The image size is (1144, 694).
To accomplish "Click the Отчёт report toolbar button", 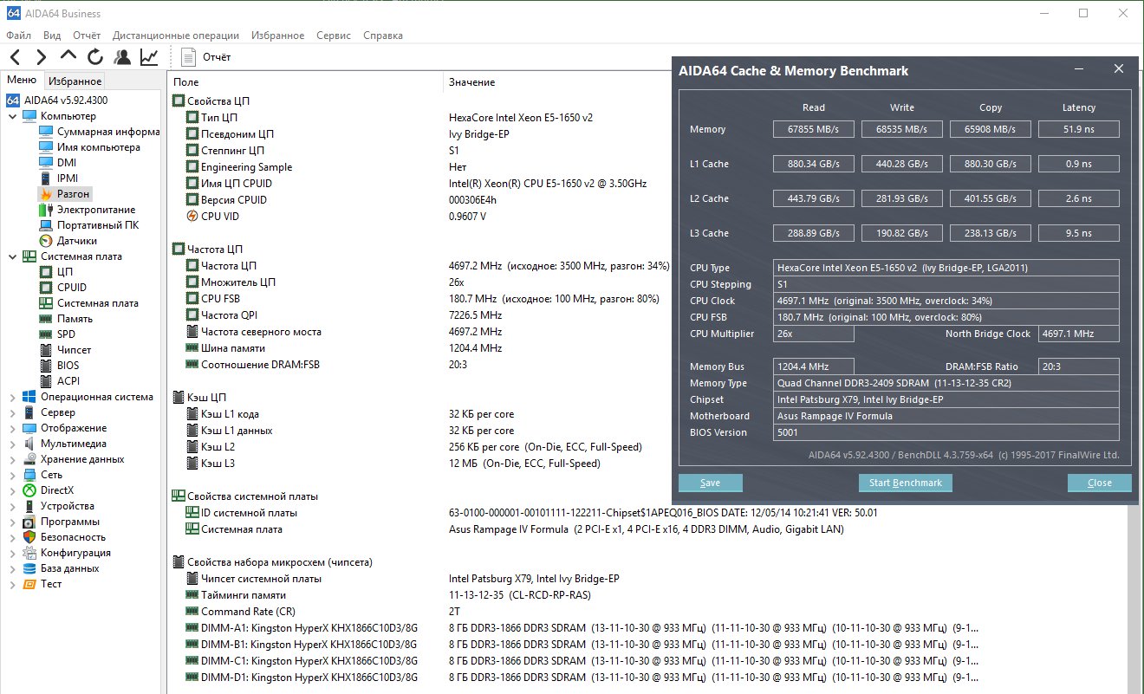I will (x=206, y=57).
